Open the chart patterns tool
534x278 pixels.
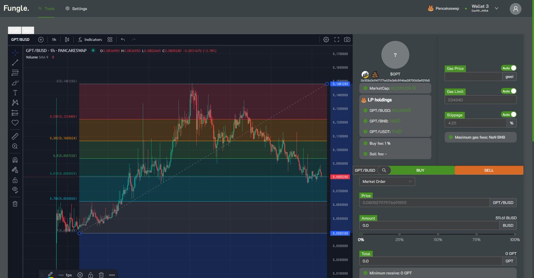pyautogui.click(x=15, y=103)
